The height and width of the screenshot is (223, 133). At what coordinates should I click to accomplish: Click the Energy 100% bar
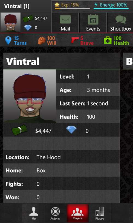111,9
